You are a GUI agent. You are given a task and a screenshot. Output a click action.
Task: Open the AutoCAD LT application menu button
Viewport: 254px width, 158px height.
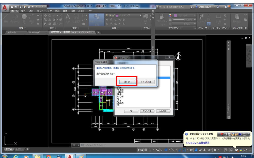[x=5, y=8]
